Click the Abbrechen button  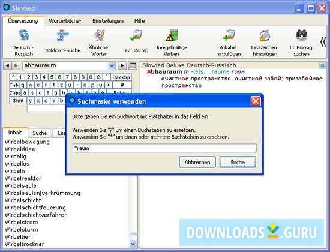(197, 162)
